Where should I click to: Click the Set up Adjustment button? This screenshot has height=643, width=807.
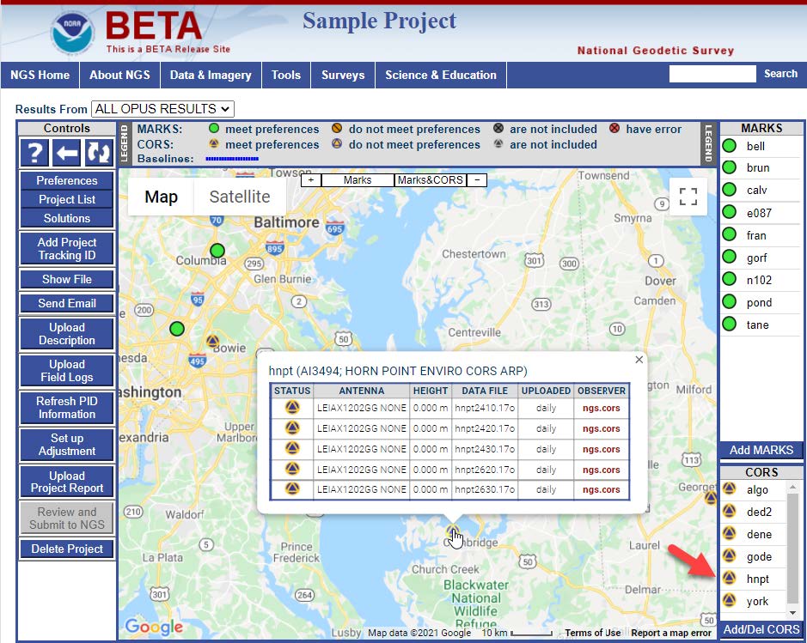[67, 445]
